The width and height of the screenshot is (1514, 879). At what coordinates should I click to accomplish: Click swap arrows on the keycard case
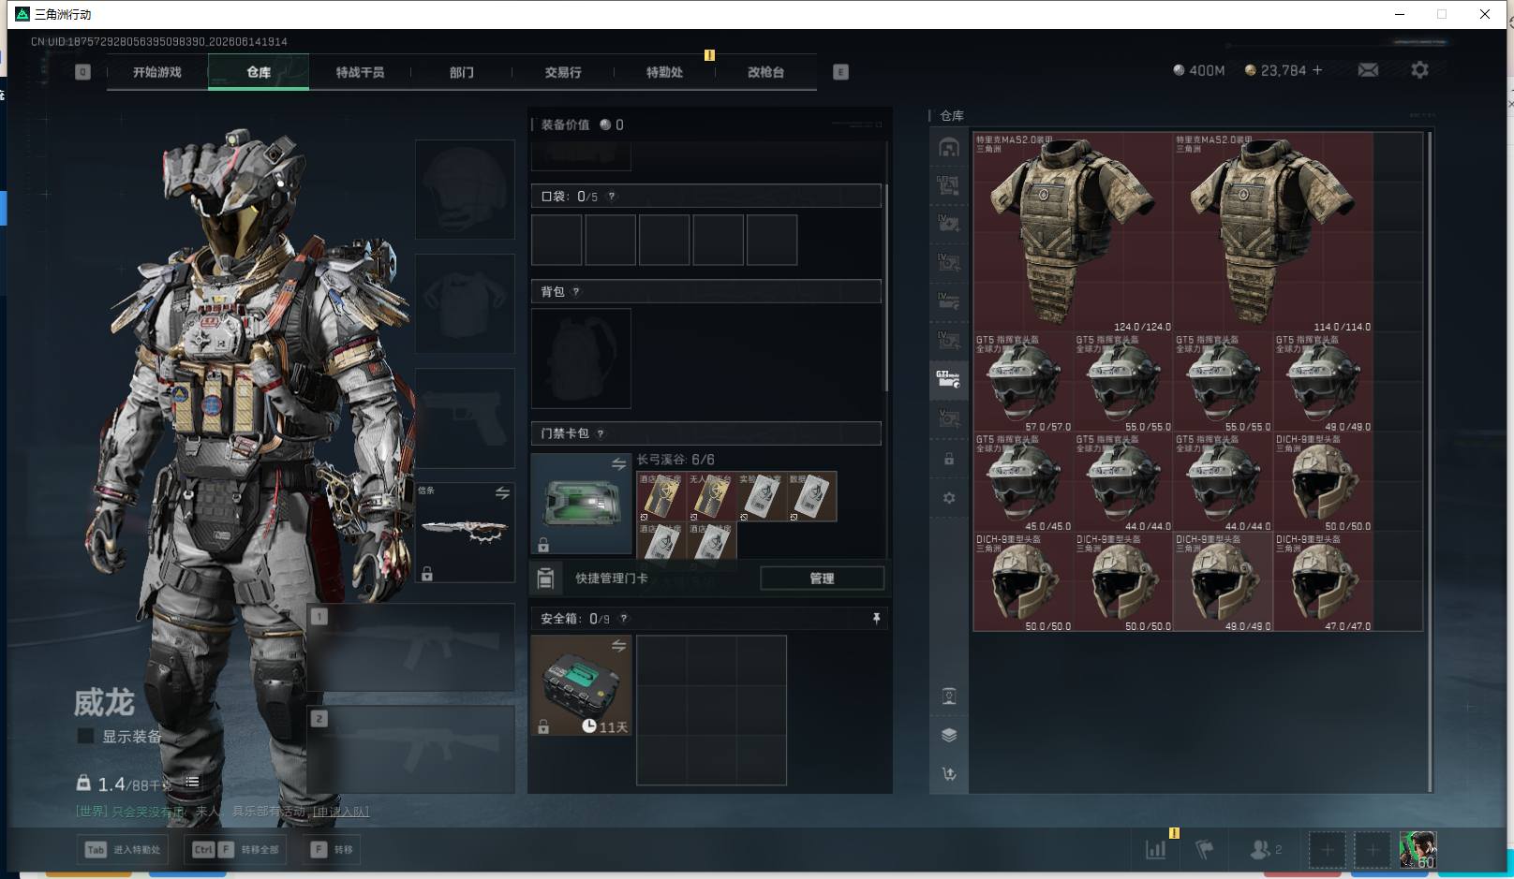618,464
